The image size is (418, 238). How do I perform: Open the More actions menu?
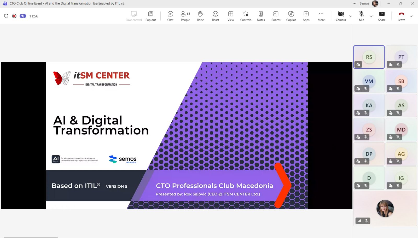pyautogui.click(x=321, y=16)
